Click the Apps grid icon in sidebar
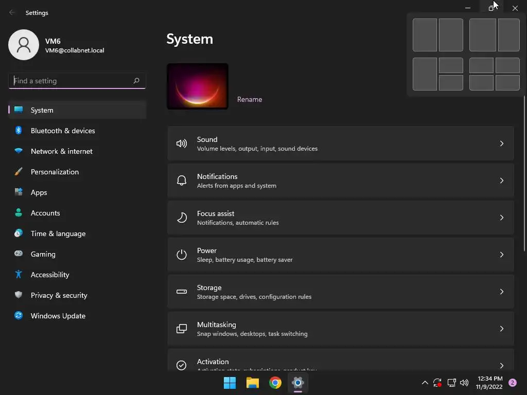 click(x=19, y=192)
